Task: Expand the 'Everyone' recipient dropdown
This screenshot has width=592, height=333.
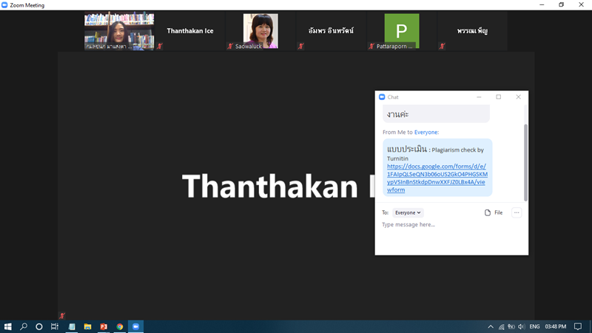Action: pos(408,212)
